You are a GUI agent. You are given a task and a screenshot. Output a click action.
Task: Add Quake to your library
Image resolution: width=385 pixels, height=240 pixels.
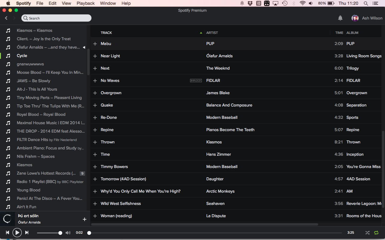pos(95,105)
